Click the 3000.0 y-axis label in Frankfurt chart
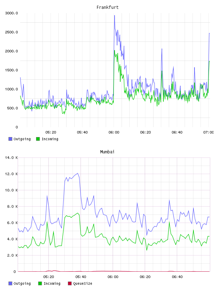The image size is (215, 289). (11, 13)
